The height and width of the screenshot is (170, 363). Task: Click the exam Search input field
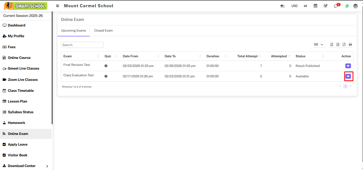pos(82,45)
